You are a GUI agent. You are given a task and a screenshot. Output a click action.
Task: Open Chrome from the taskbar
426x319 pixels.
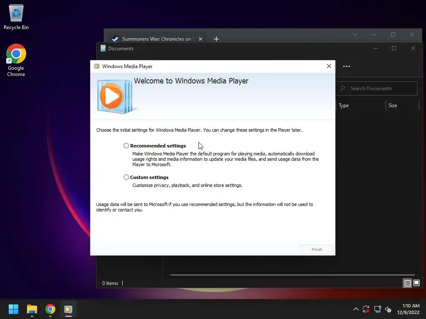point(50,309)
